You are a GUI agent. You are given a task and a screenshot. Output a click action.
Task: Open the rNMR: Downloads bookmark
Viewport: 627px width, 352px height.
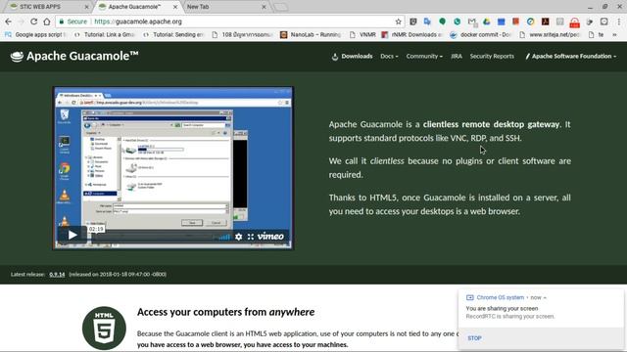pos(412,35)
